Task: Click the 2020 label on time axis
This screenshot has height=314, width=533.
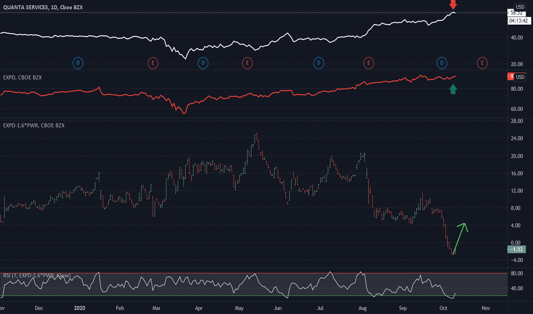Action: click(x=79, y=308)
